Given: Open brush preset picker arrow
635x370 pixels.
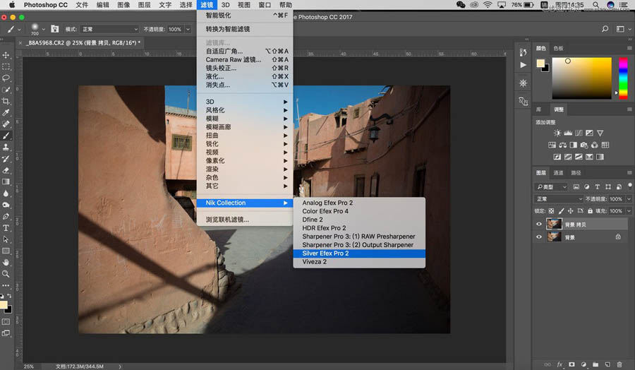Looking at the screenshot, I should [x=43, y=29].
